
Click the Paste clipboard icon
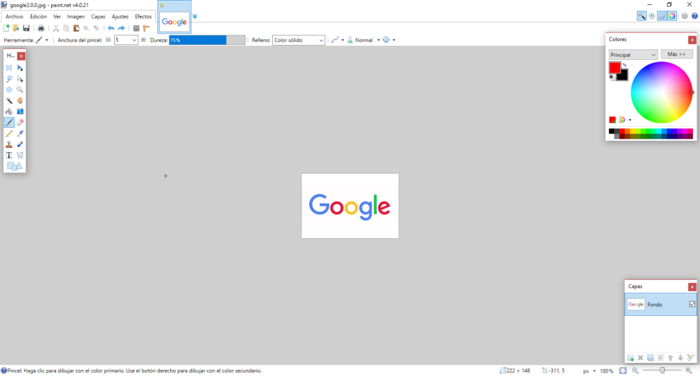pos(77,28)
